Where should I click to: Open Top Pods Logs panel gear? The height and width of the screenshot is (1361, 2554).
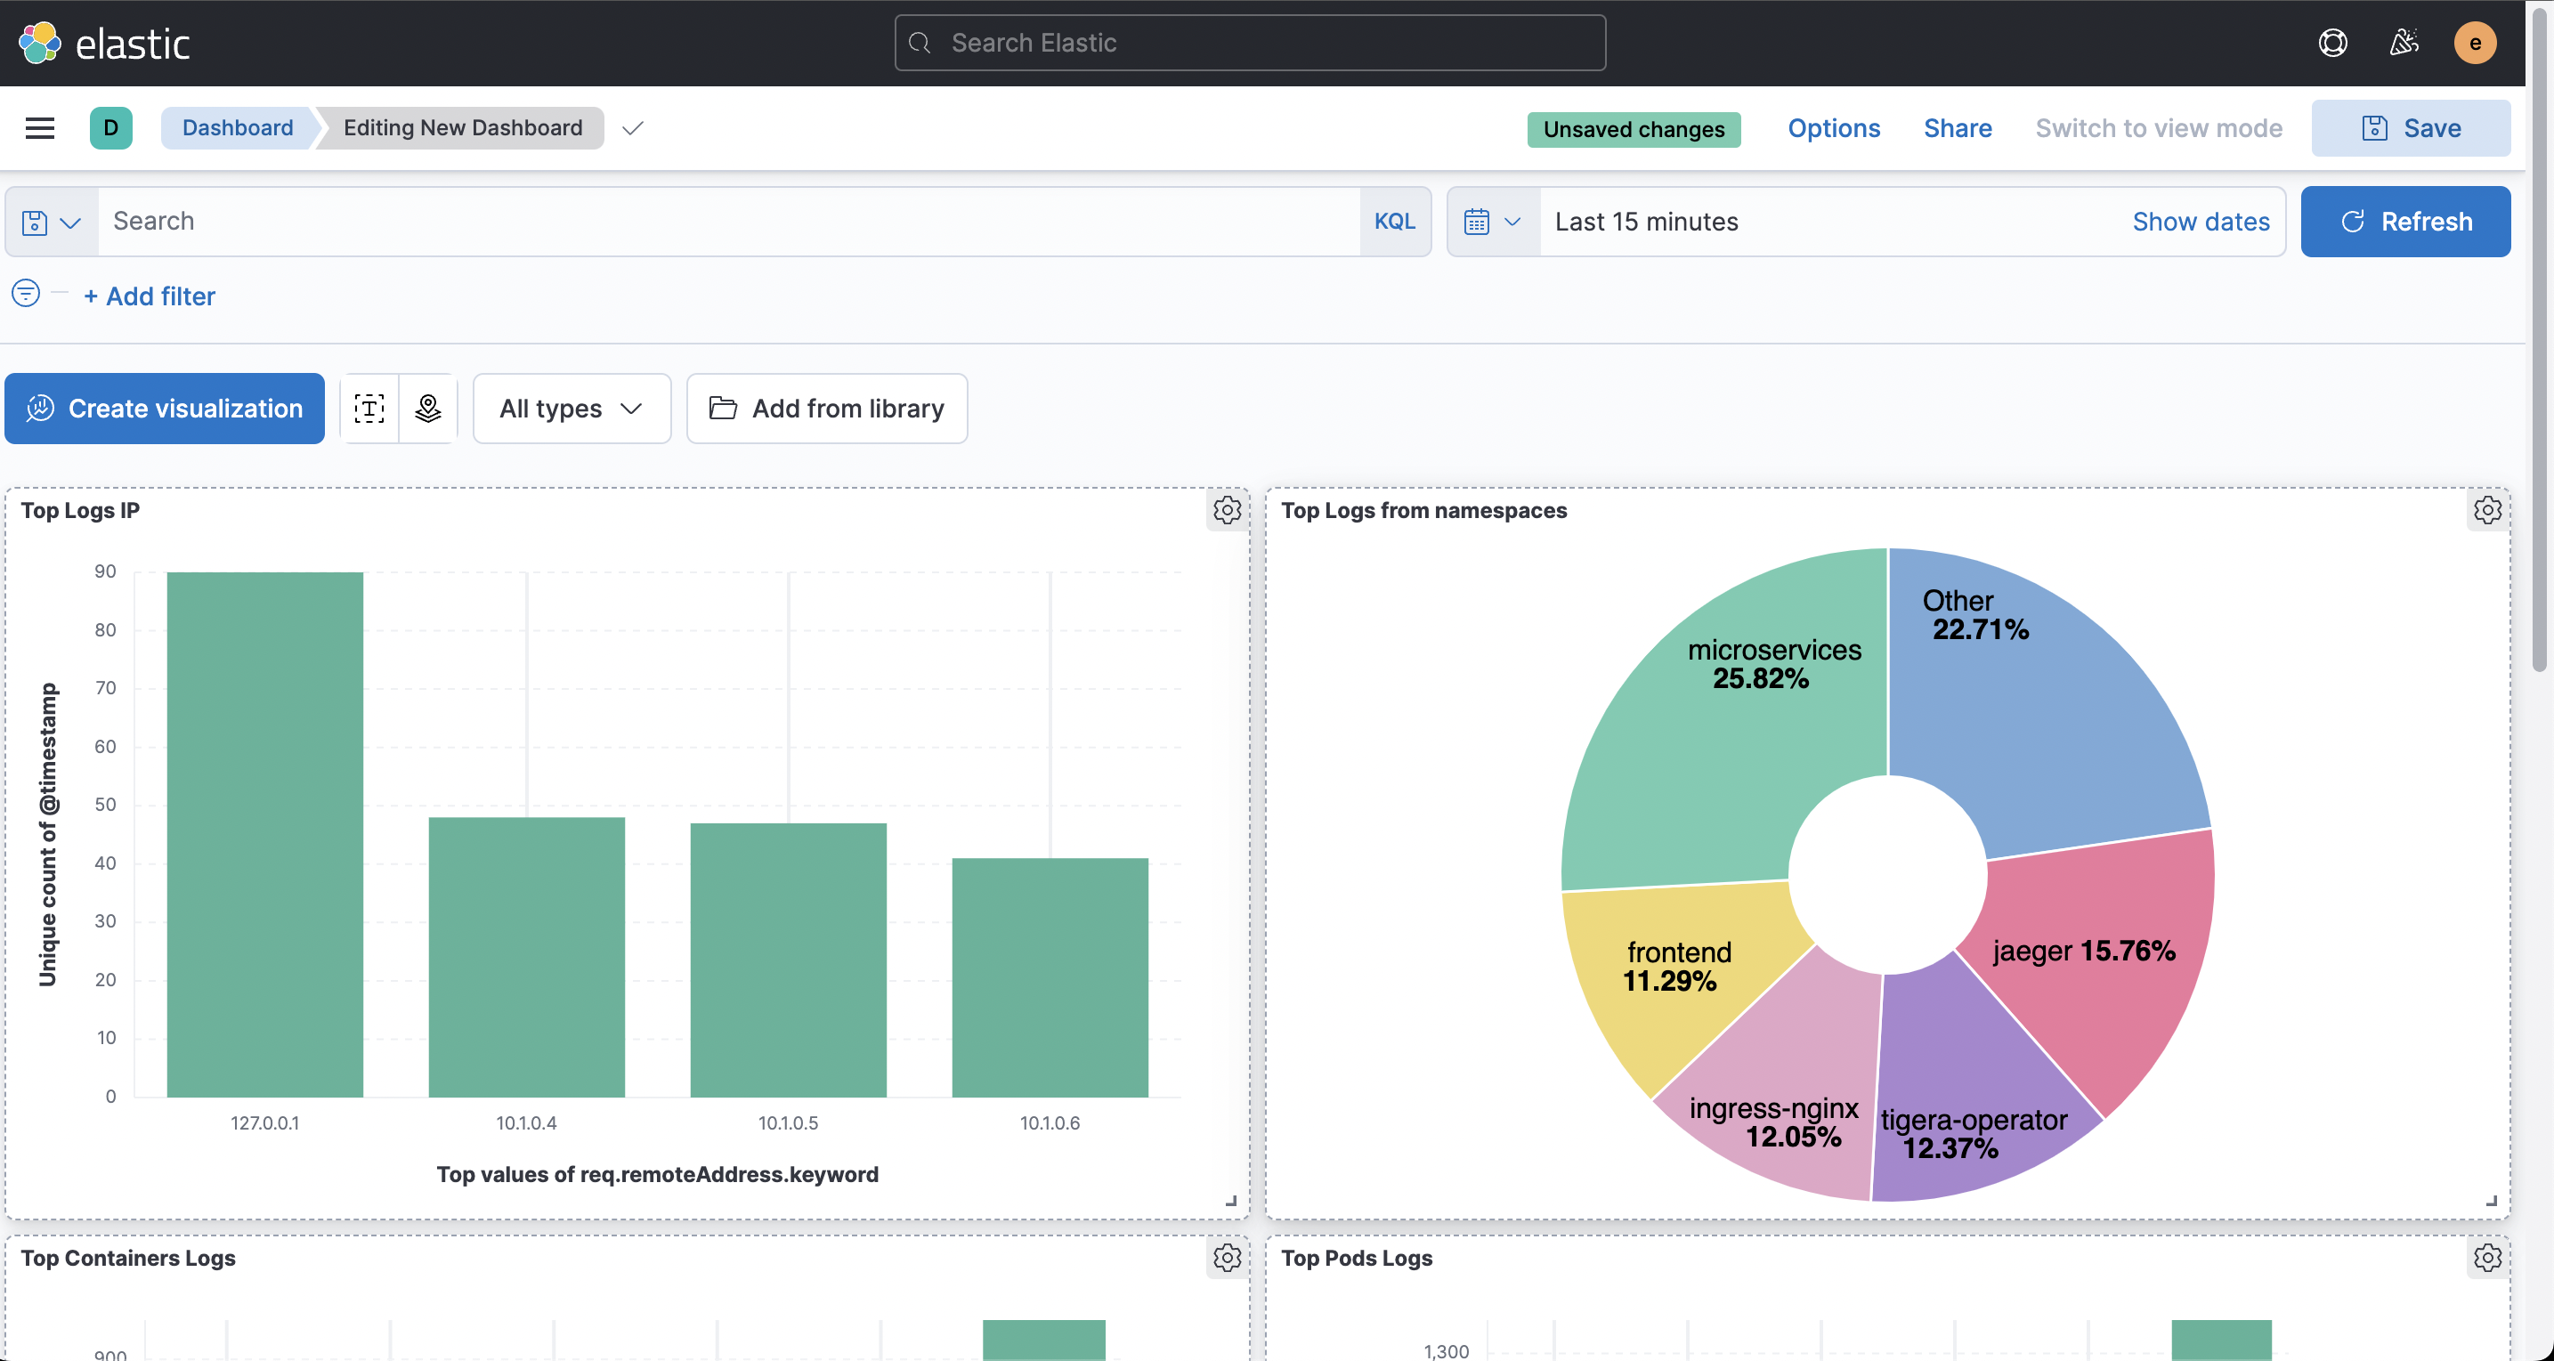pos(2486,1258)
